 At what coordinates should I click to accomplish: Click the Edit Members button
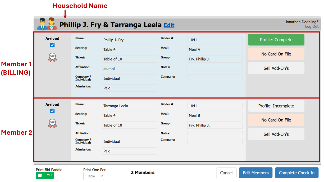tap(256, 173)
